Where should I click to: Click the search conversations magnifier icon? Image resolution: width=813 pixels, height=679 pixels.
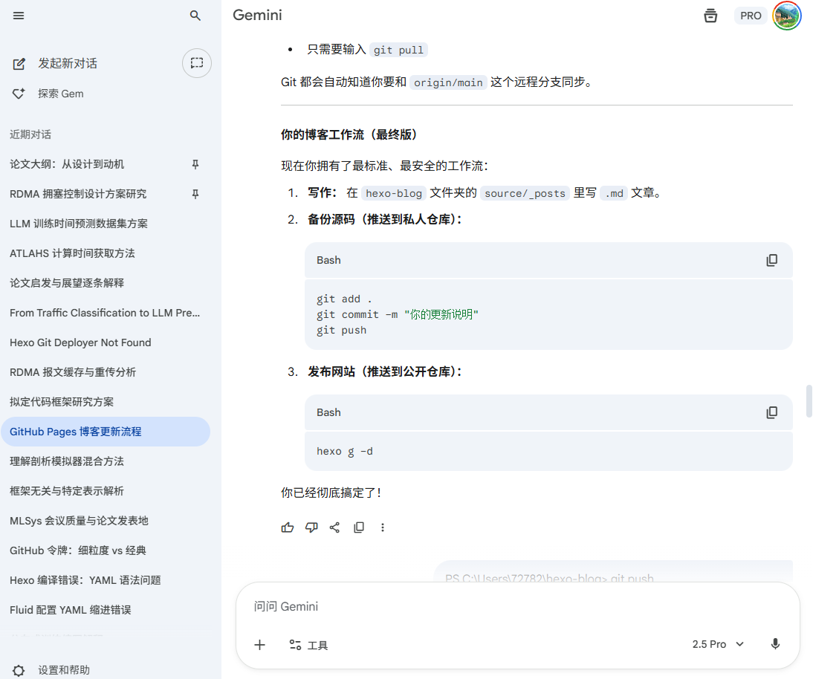tap(195, 16)
